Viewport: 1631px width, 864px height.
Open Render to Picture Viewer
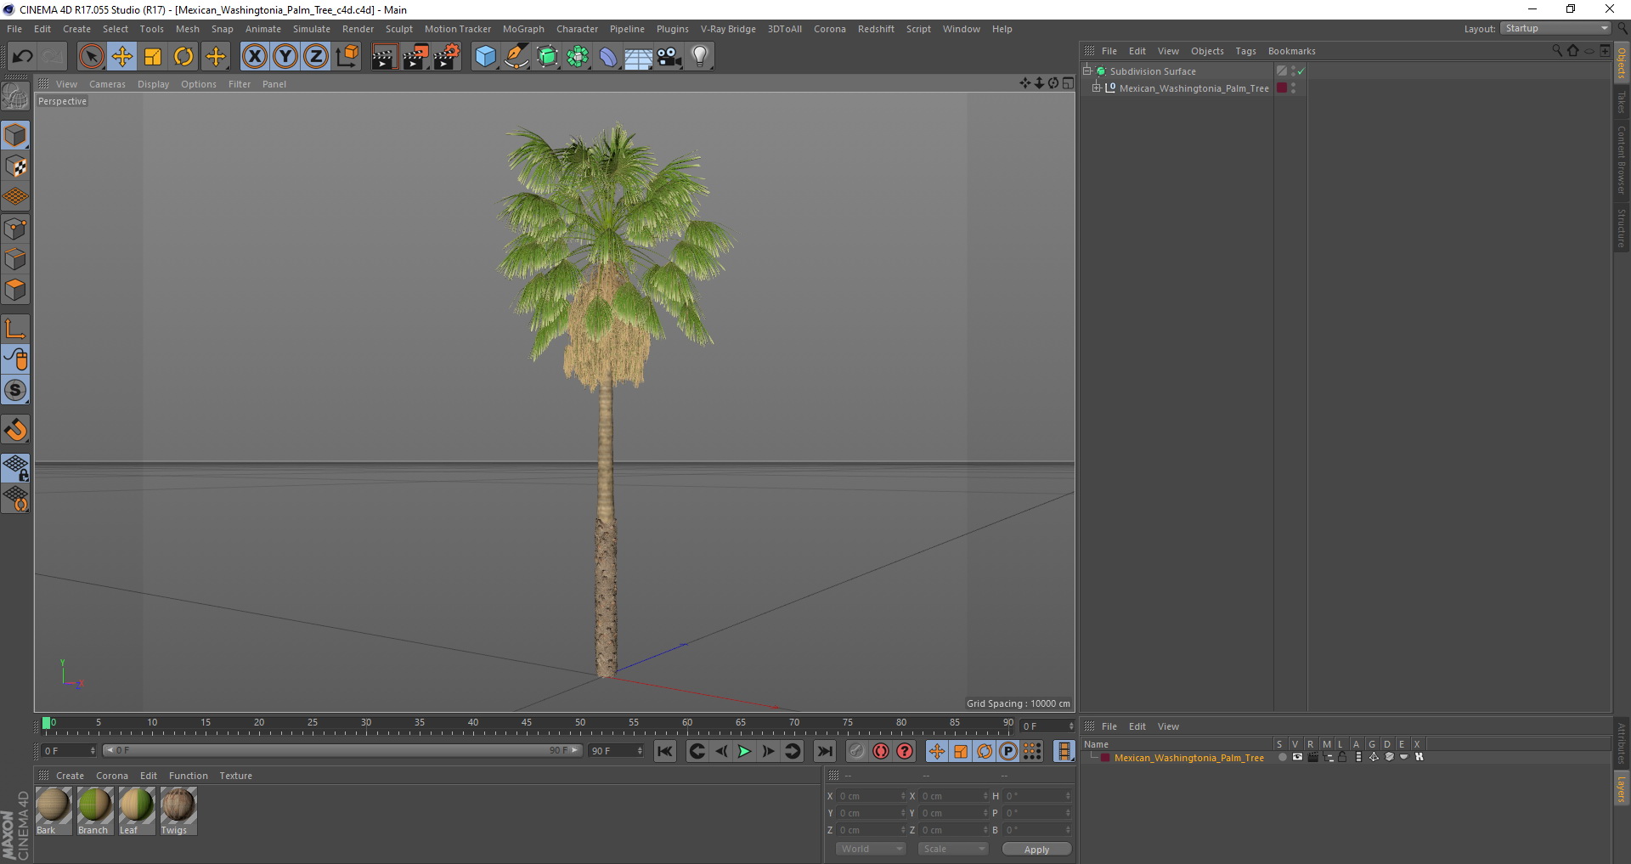coord(415,57)
